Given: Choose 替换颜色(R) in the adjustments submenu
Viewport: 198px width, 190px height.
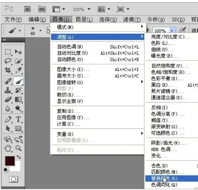Looking at the screenshot, I should pos(172,178).
